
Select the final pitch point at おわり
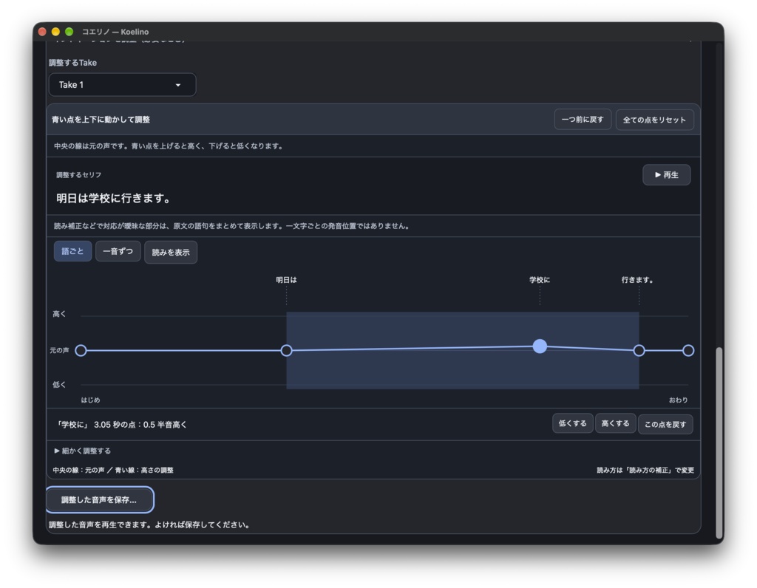tap(688, 350)
